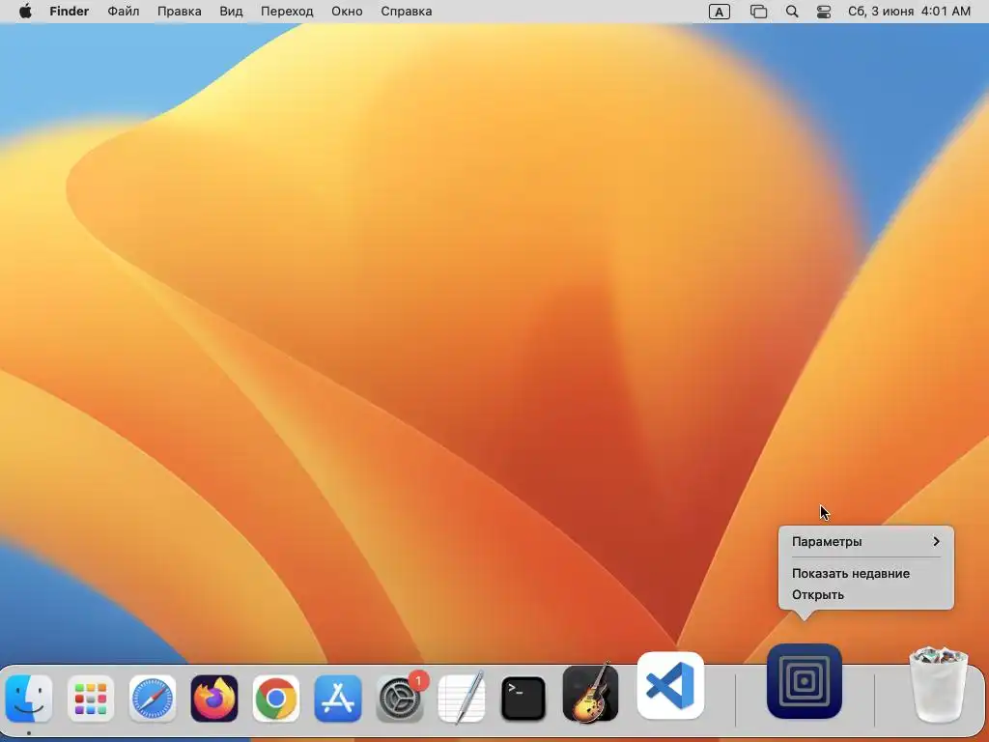Choose Открыть in context menu
This screenshot has height=742, width=989.
(x=817, y=595)
